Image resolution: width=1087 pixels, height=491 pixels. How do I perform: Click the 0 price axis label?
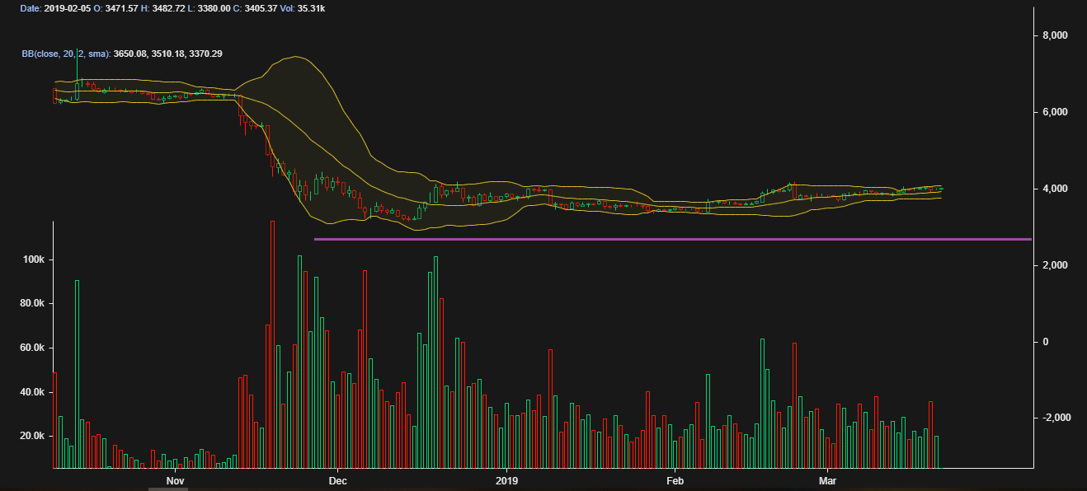coord(1047,342)
